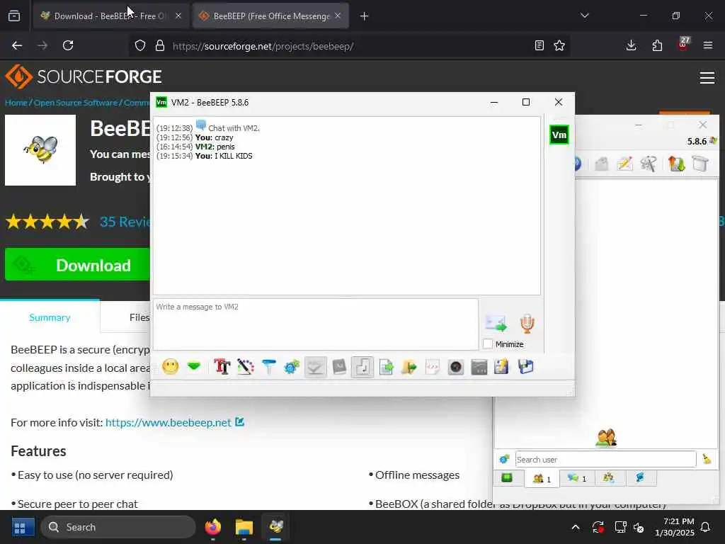Open Firefox downloads panel
The image size is (725, 544).
click(631, 45)
